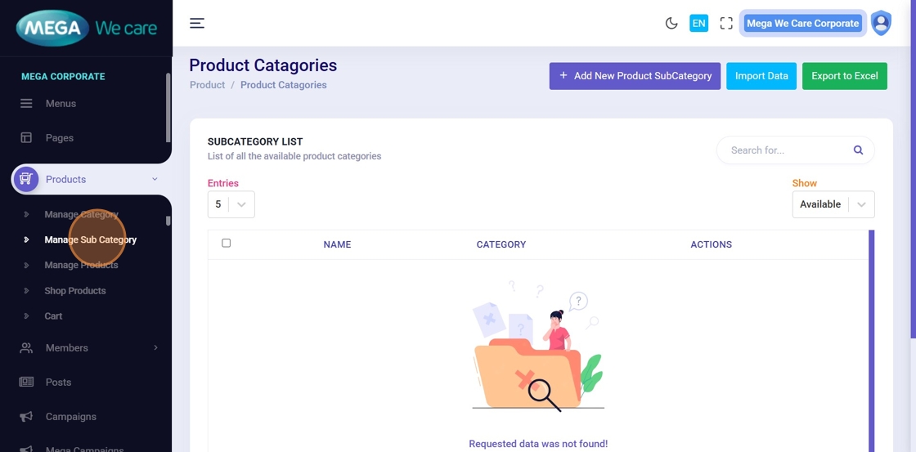Open the EN language selector
The height and width of the screenshot is (452, 916).
[698, 24]
